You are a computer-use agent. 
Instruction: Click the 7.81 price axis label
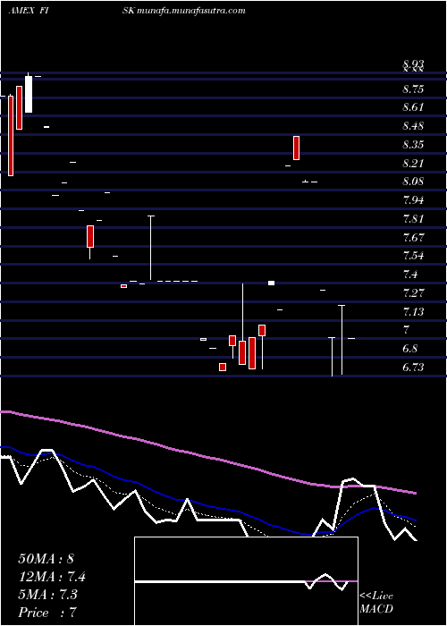click(x=413, y=219)
